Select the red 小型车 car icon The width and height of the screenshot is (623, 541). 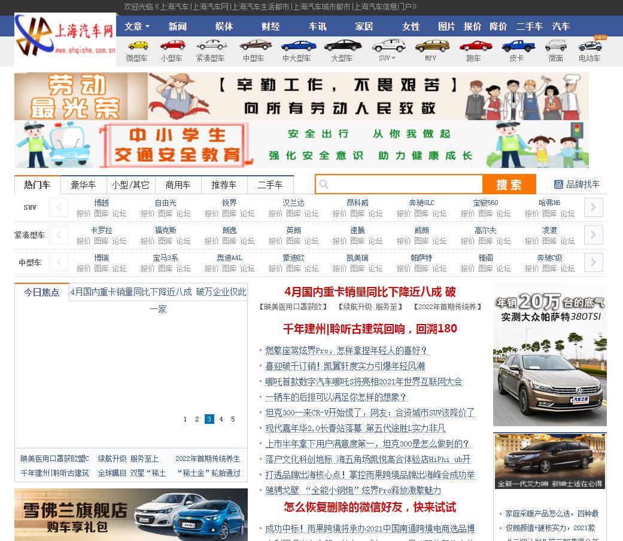[172, 45]
